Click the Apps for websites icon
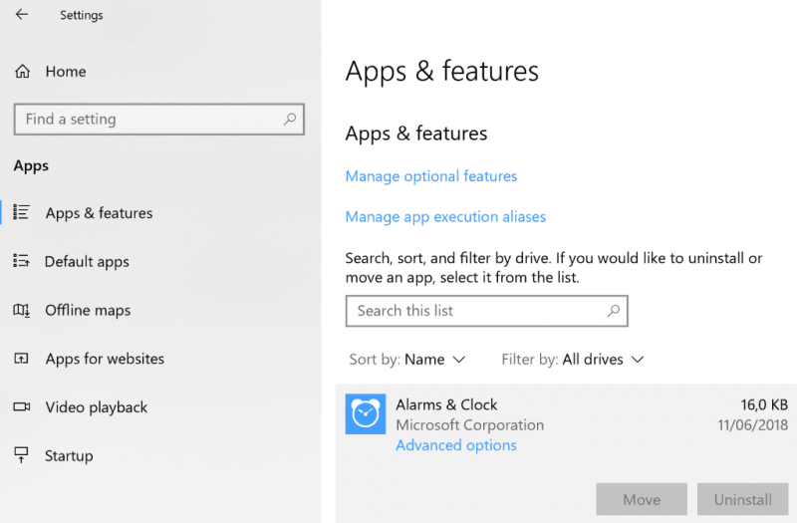Image resolution: width=797 pixels, height=523 pixels. pyautogui.click(x=21, y=359)
